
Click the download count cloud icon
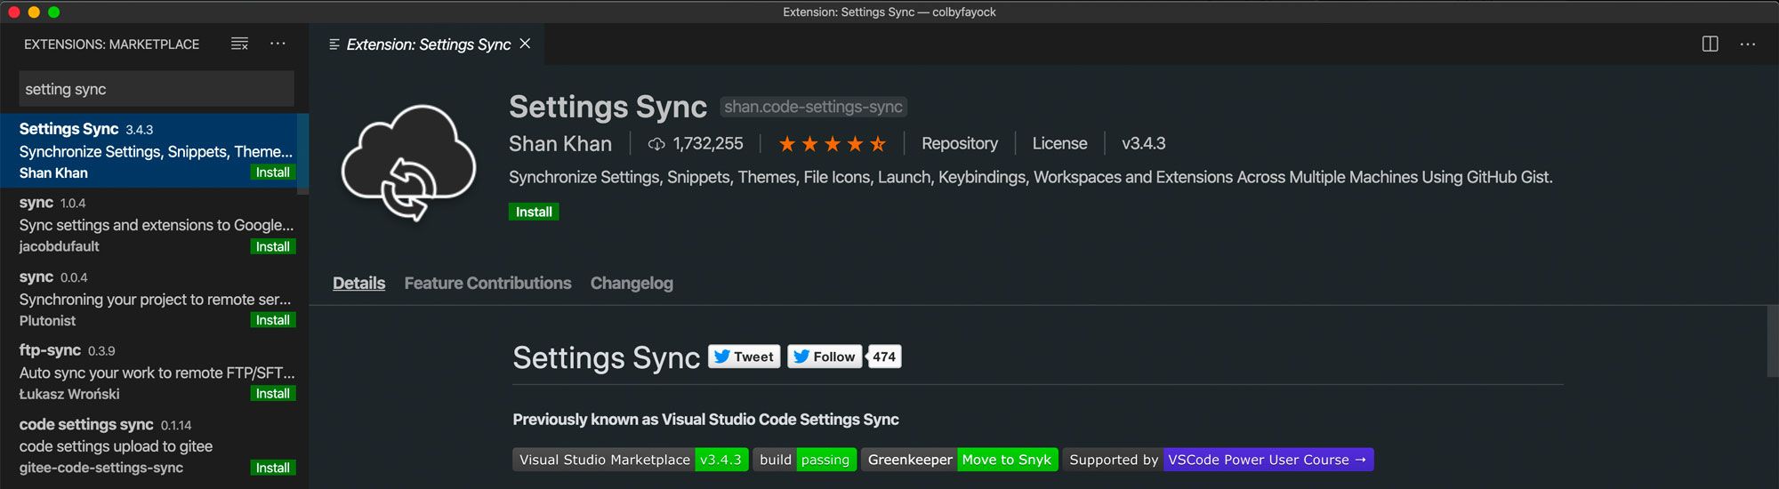click(x=656, y=144)
